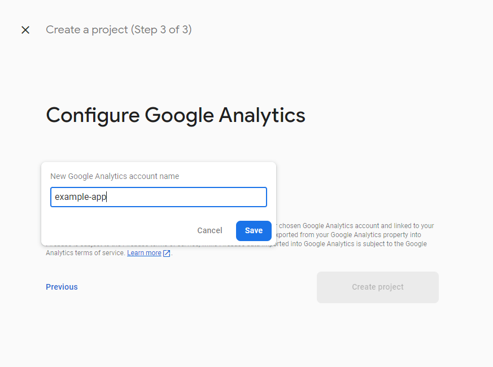Click the external link icon beside Learn more

(x=167, y=253)
